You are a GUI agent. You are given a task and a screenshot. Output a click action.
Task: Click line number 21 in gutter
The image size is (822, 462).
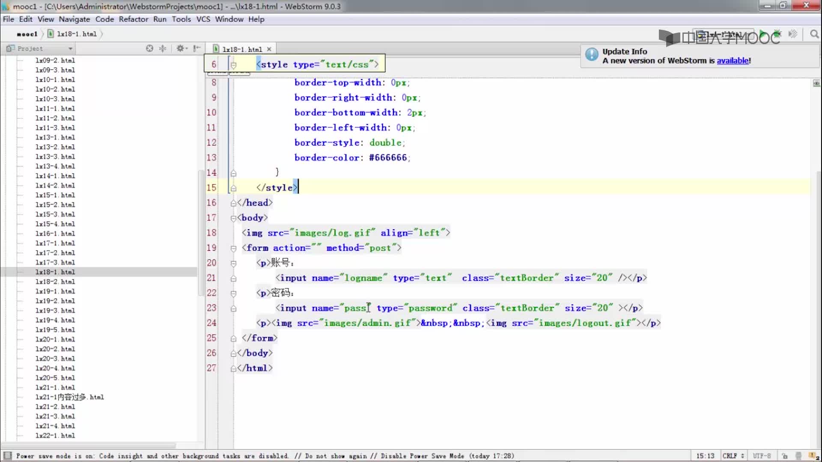(x=211, y=278)
